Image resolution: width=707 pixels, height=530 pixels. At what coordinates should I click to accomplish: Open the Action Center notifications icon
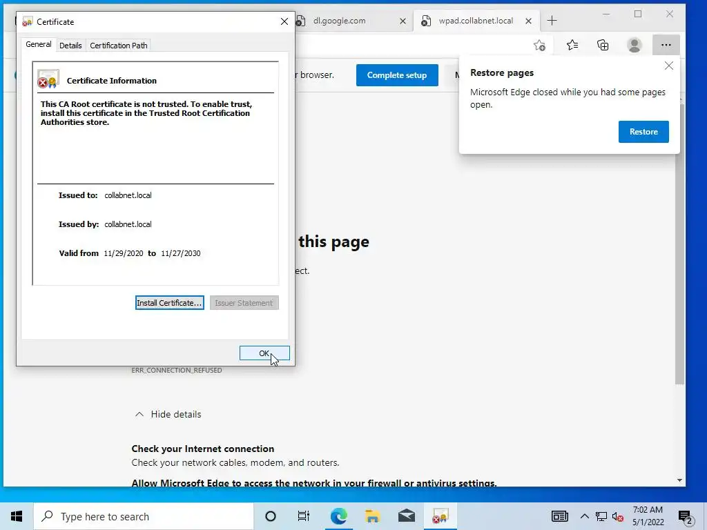point(685,517)
